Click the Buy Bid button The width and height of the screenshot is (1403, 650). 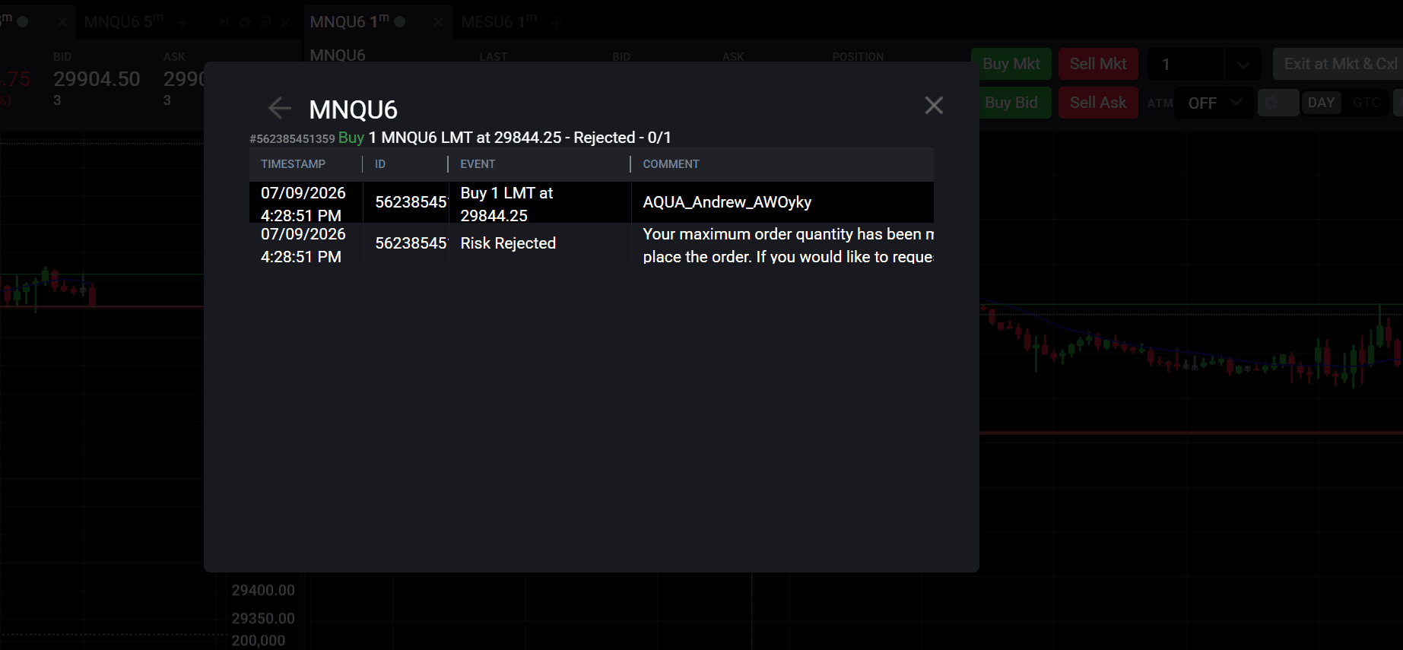click(1011, 103)
